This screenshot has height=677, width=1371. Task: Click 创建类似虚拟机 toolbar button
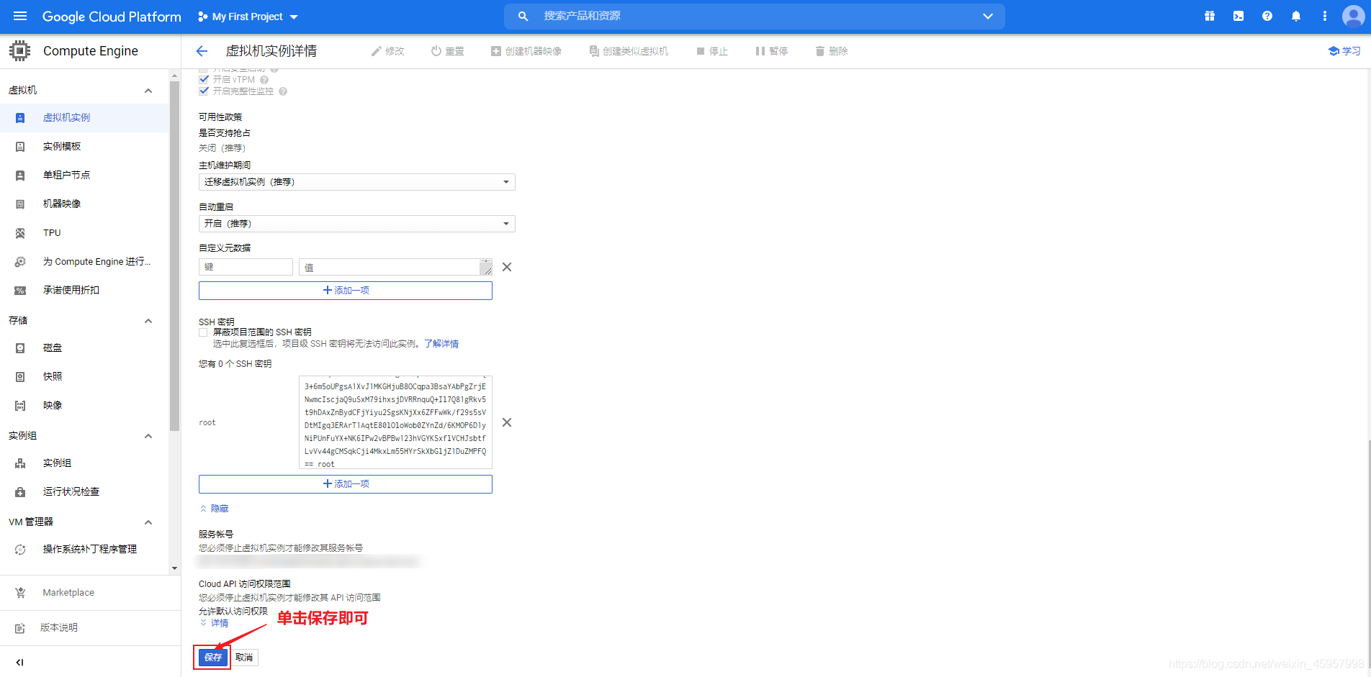629,51
